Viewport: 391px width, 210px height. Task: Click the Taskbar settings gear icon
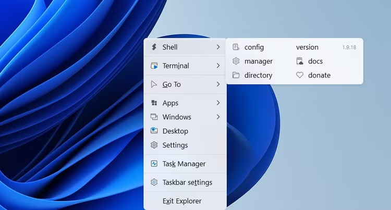pyautogui.click(x=154, y=183)
